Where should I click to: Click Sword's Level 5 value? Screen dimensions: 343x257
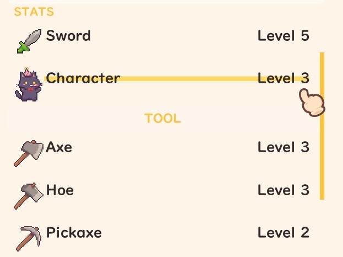[283, 36]
